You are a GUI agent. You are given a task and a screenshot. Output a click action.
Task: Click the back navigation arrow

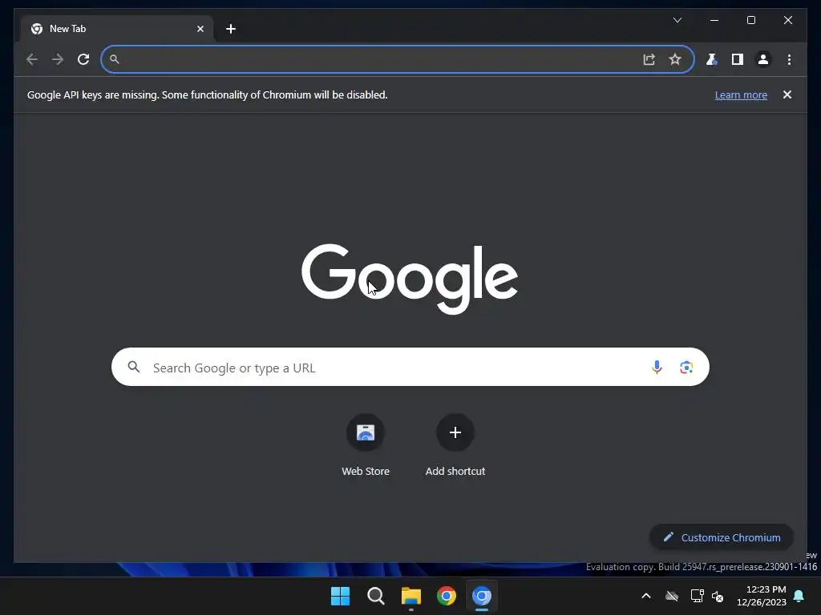[32, 59]
